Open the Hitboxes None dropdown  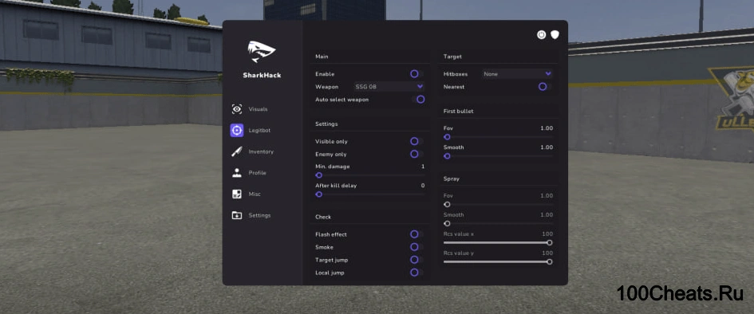coord(517,74)
